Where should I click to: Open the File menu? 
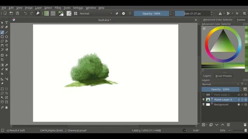[4, 8]
